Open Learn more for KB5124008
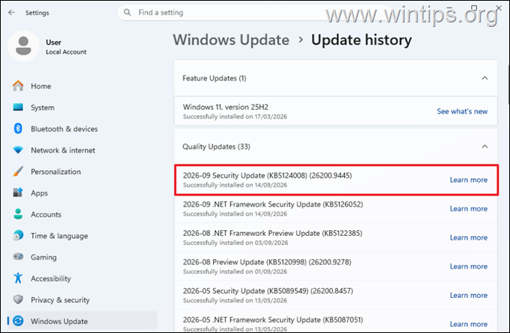Image resolution: width=510 pixels, height=333 pixels. [x=468, y=180]
